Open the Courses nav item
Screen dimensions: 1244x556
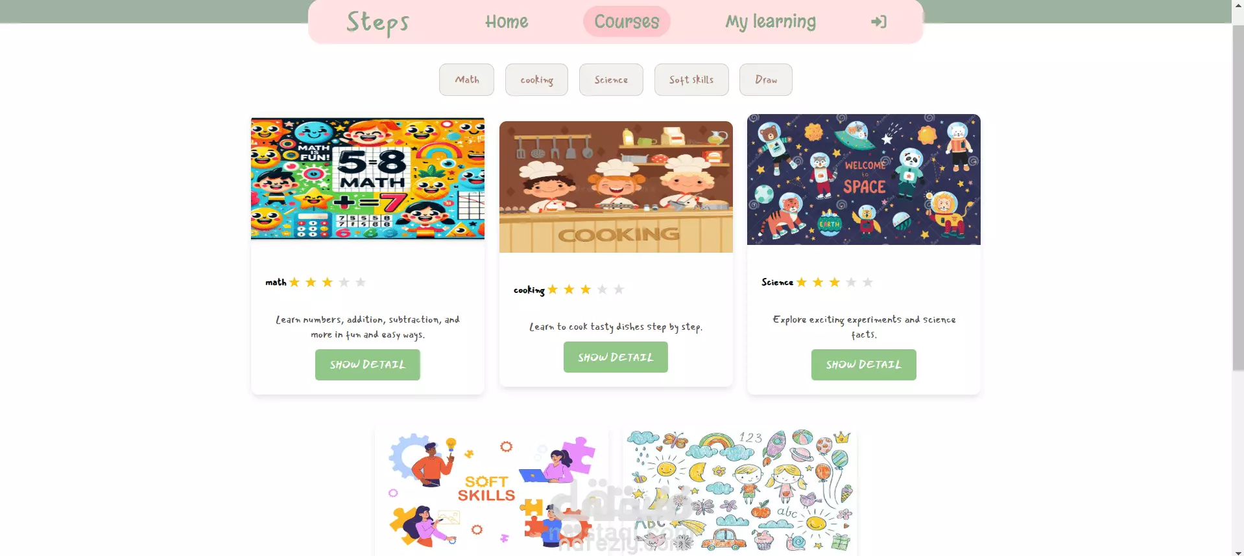(627, 21)
